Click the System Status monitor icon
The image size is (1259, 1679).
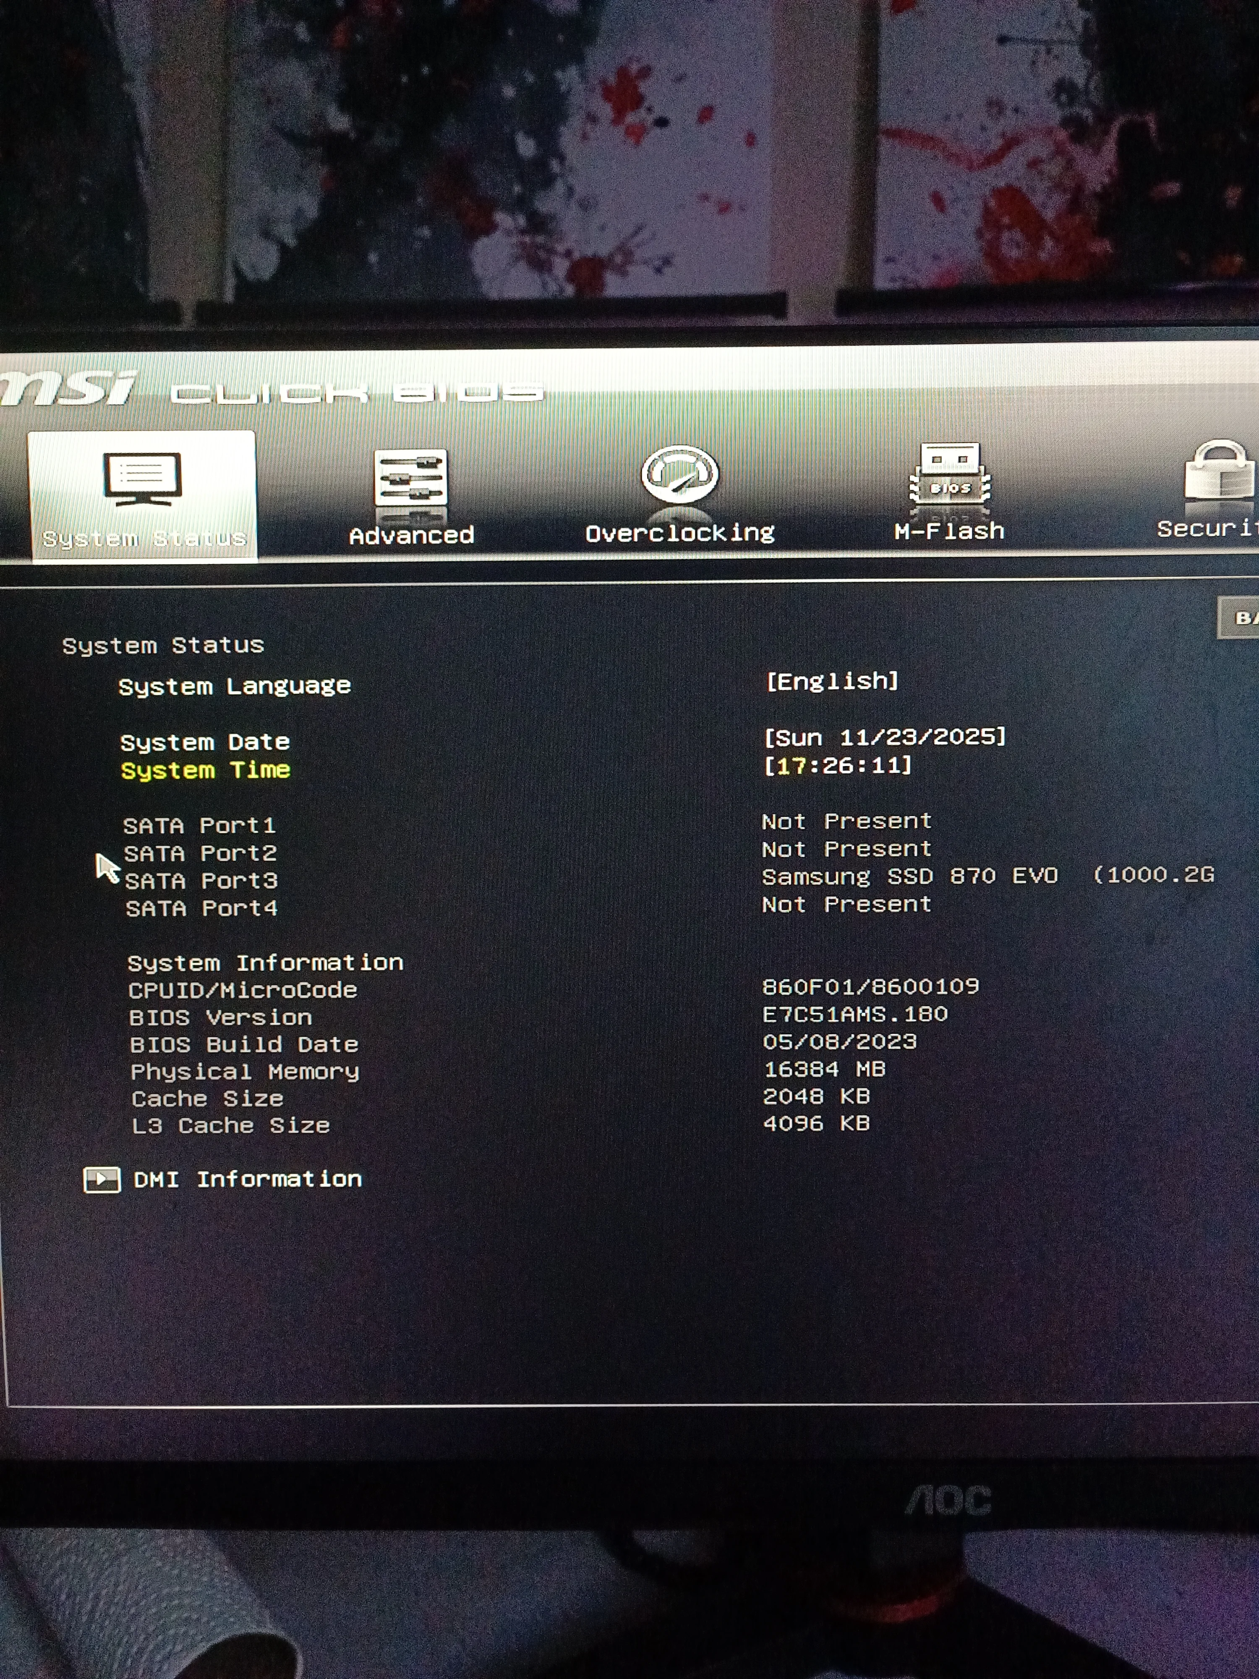[x=143, y=479]
